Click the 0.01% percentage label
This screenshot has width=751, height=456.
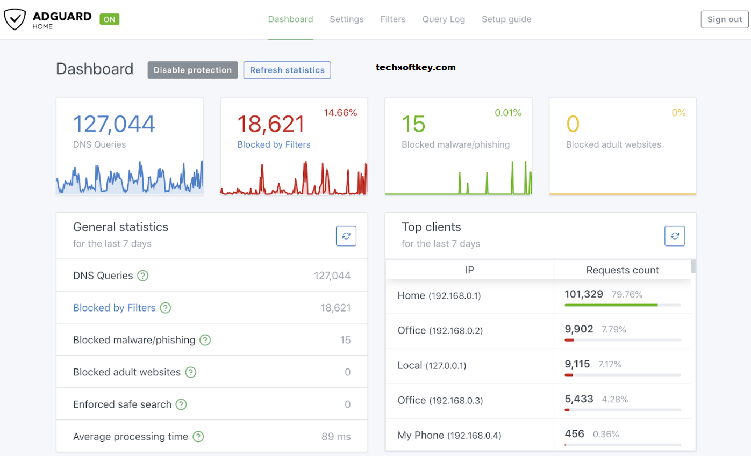[508, 113]
